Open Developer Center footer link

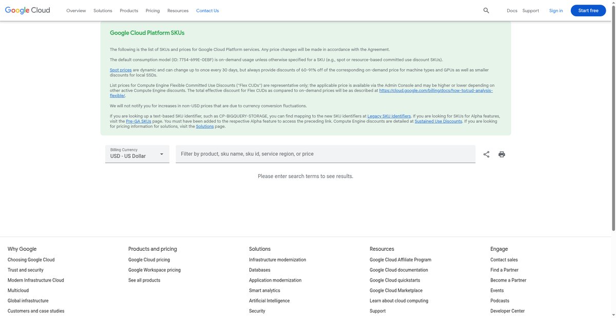[x=508, y=311]
